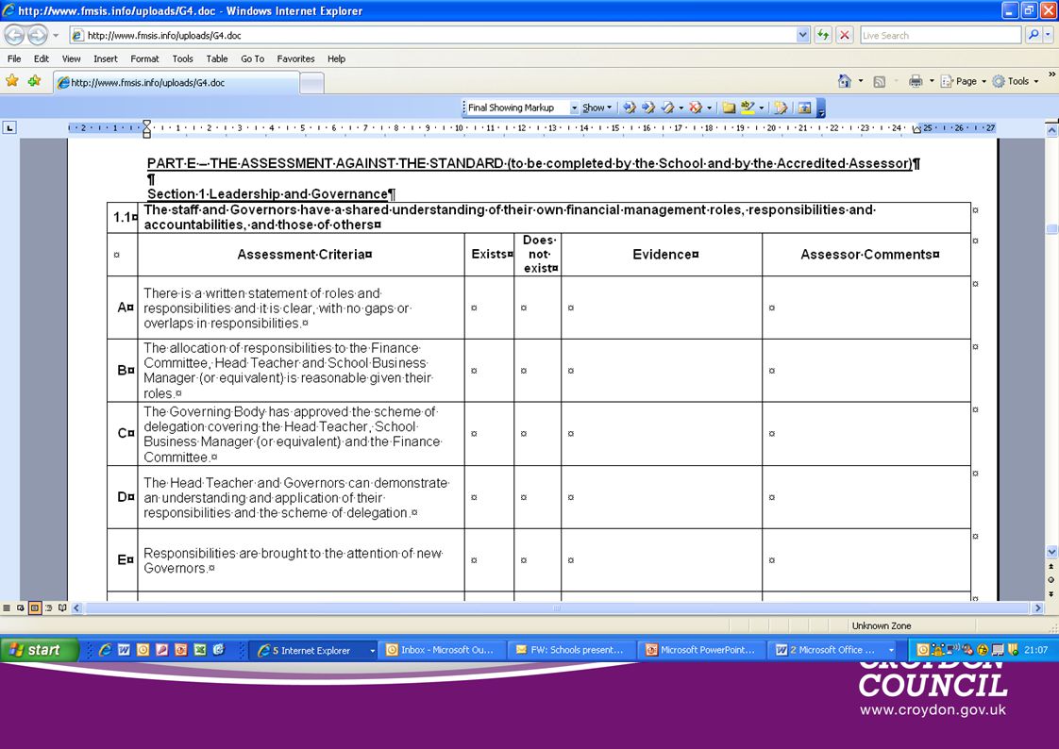Click the Refresh page icon

[x=823, y=35]
